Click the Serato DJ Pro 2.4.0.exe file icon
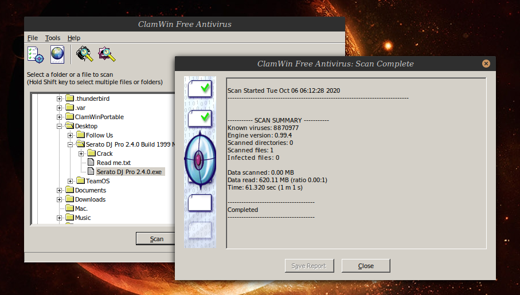The height and width of the screenshot is (295, 520). (91, 171)
